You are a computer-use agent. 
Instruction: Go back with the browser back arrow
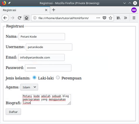[x=5, y=18]
